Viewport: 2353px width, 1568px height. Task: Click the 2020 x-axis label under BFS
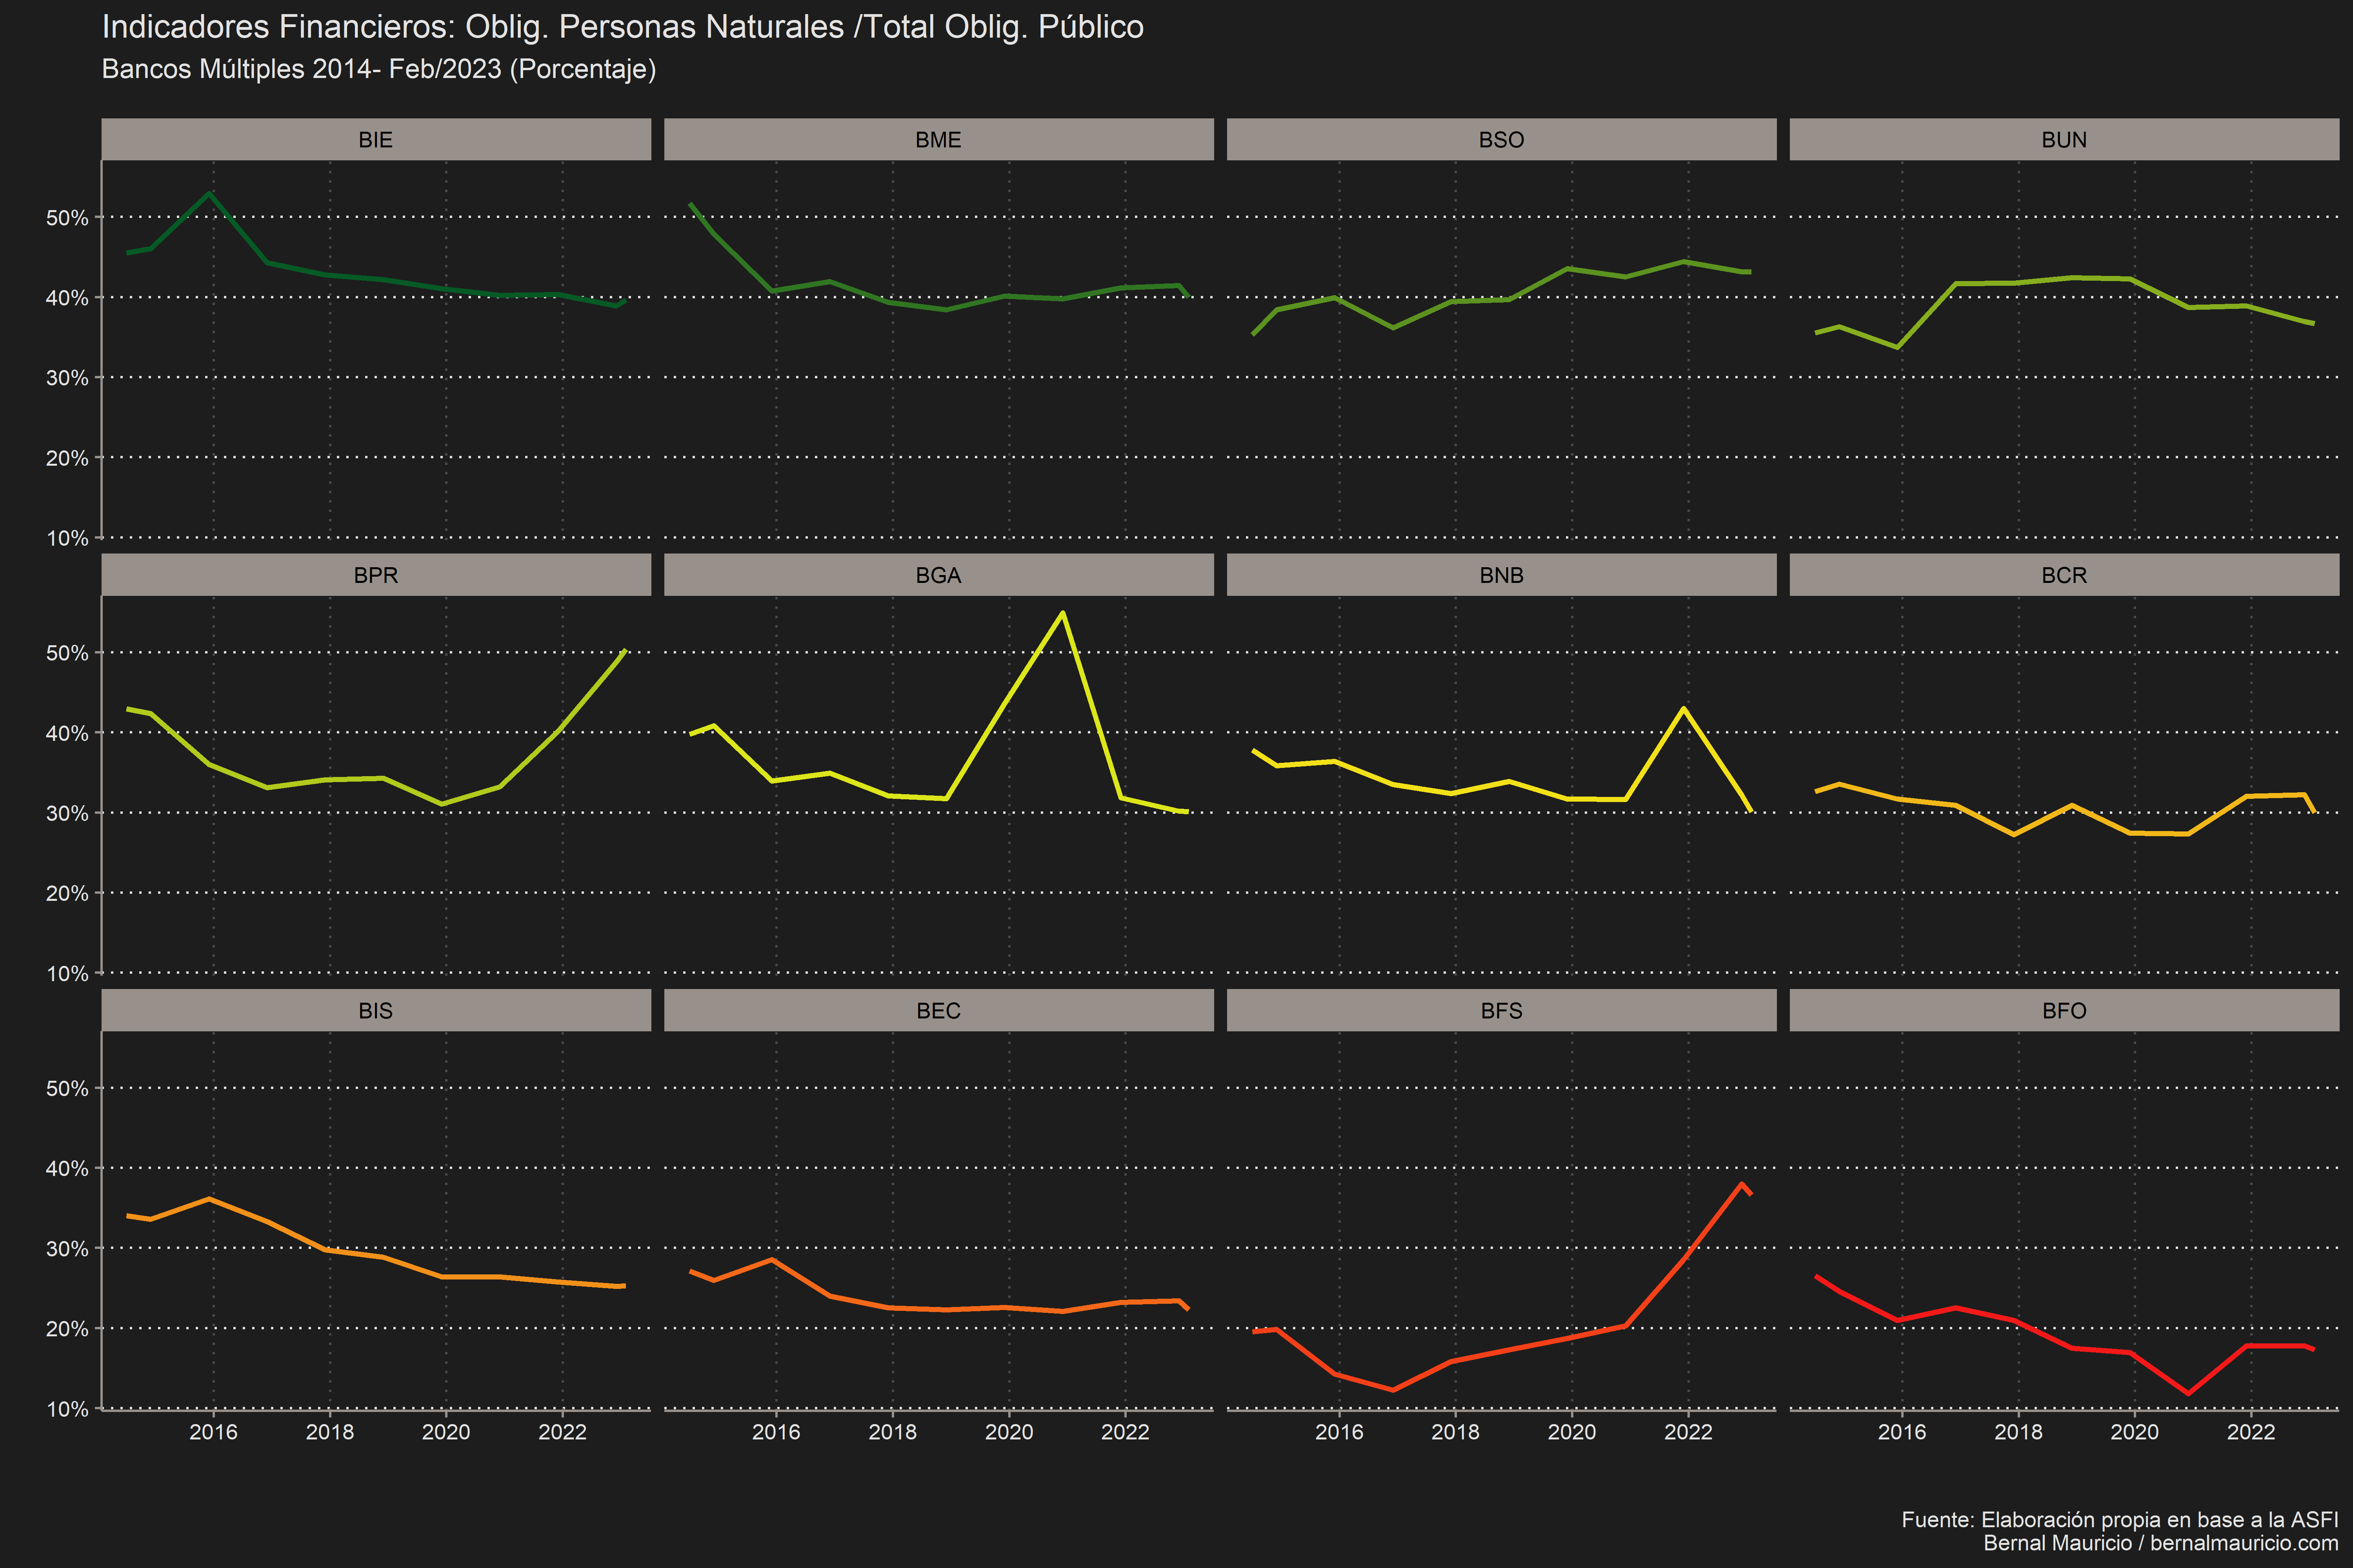pyautogui.click(x=1572, y=1432)
